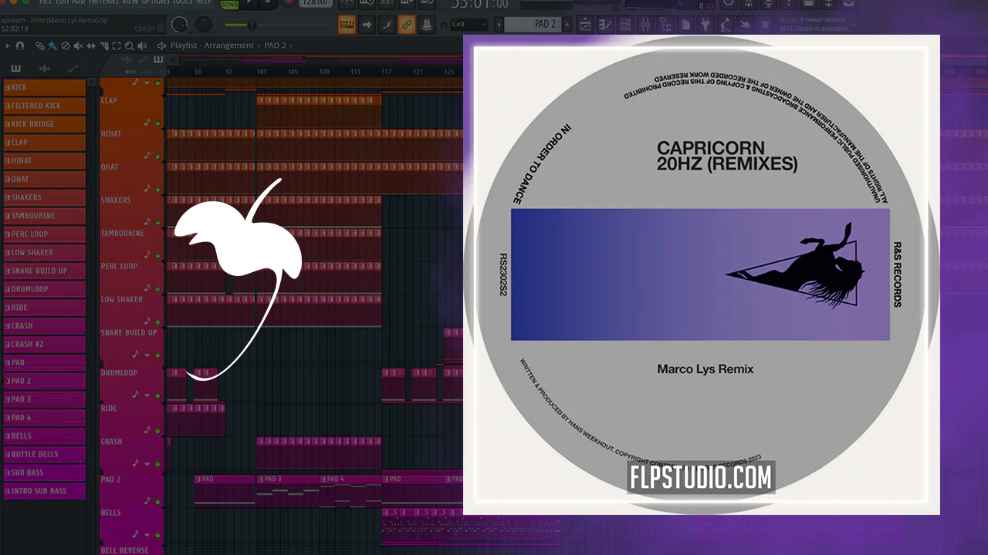
Task: Show the audio clips tab in picker panel
Action: (x=44, y=69)
